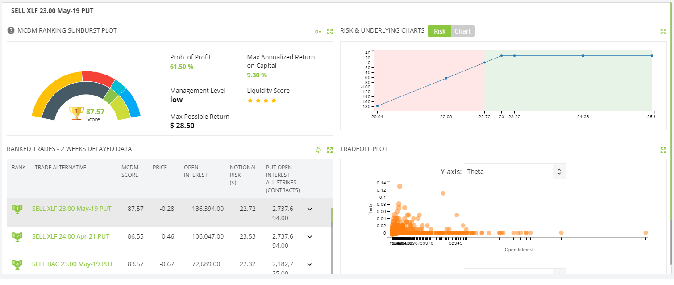The width and height of the screenshot is (674, 285).
Task: Click the rank 1 trophy icon in table
Action: (17, 209)
